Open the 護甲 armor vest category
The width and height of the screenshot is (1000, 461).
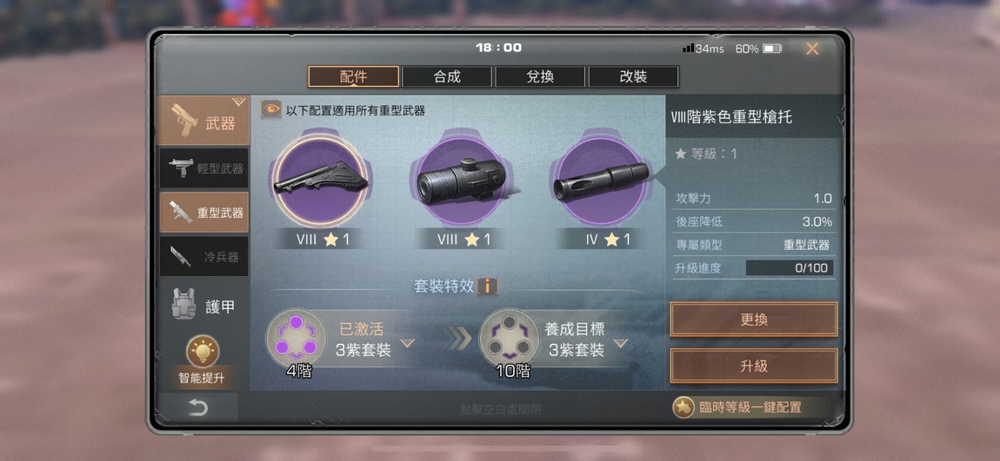pyautogui.click(x=203, y=305)
